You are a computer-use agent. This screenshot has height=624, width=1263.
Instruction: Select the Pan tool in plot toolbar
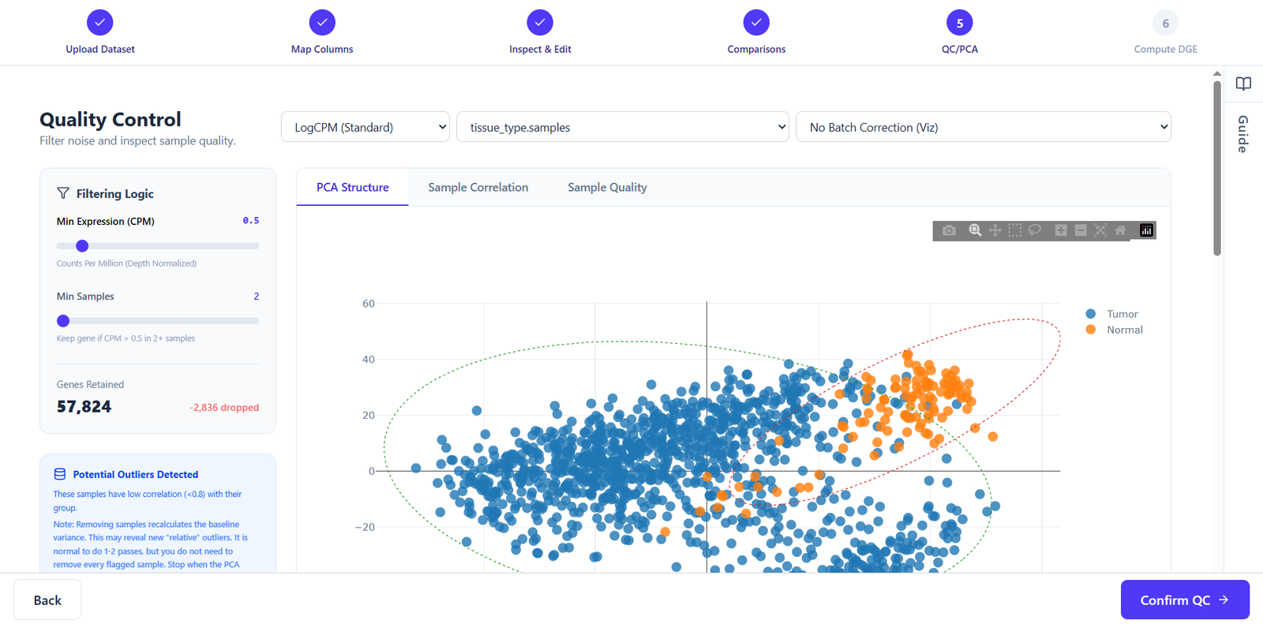click(x=995, y=230)
